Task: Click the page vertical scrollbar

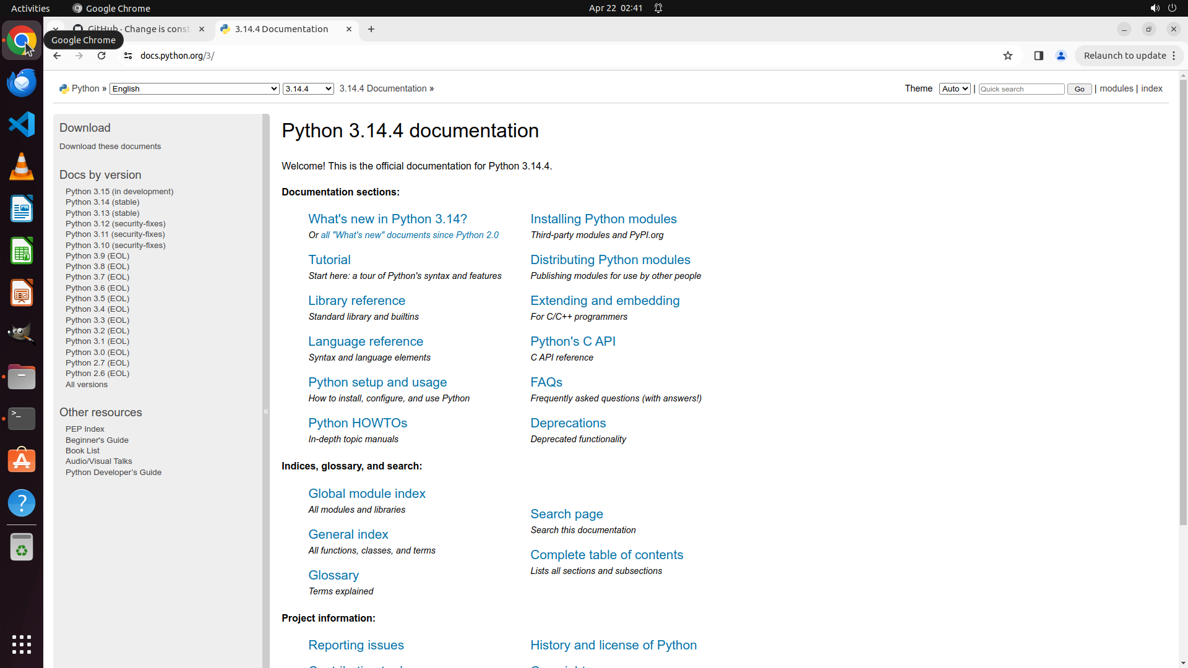Action: 1183,303
